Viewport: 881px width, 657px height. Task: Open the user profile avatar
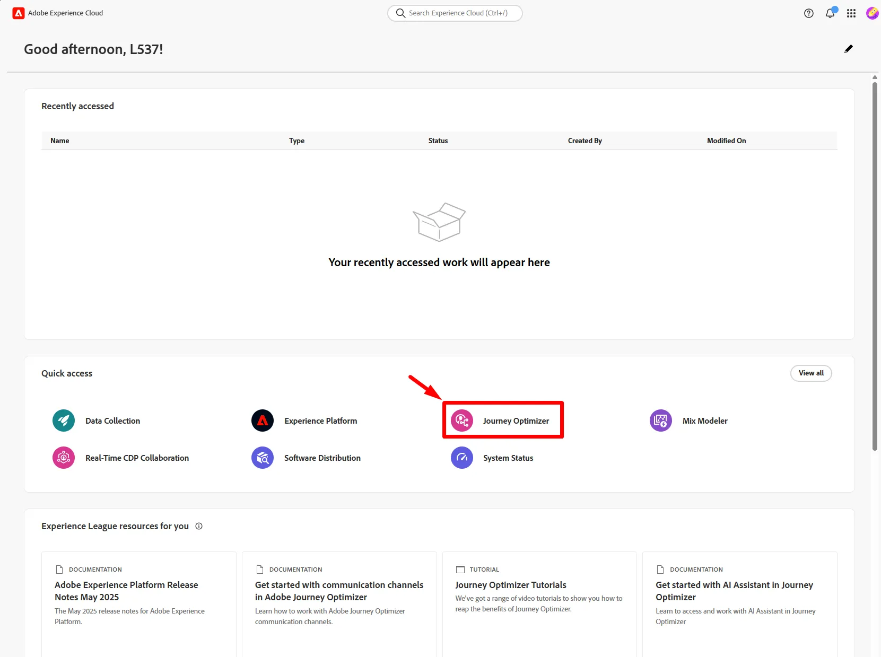[x=873, y=13]
